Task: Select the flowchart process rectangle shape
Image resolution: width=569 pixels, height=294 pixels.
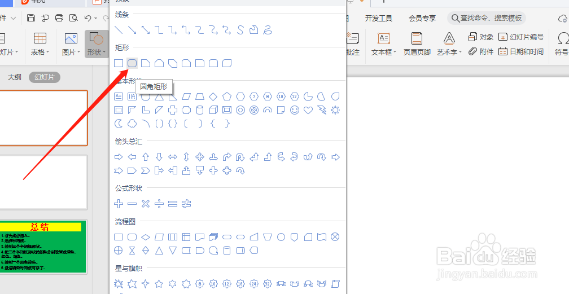Action: click(119, 237)
